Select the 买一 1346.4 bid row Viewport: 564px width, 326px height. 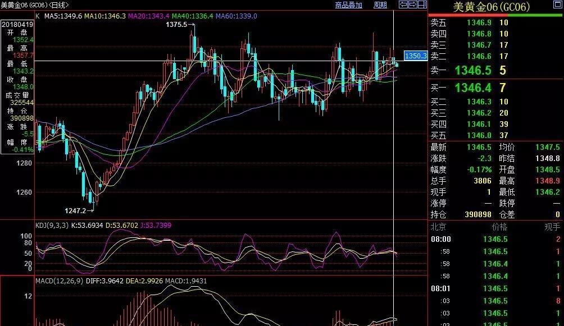495,88
